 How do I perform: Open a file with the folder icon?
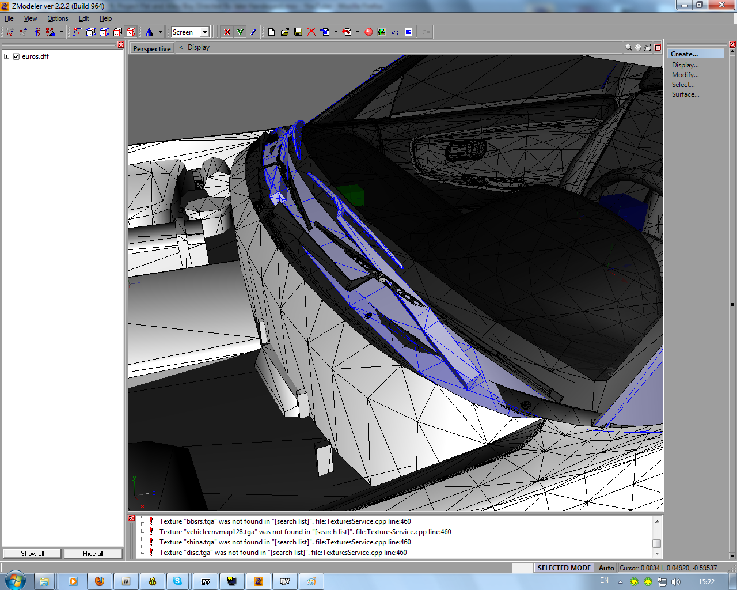(285, 32)
